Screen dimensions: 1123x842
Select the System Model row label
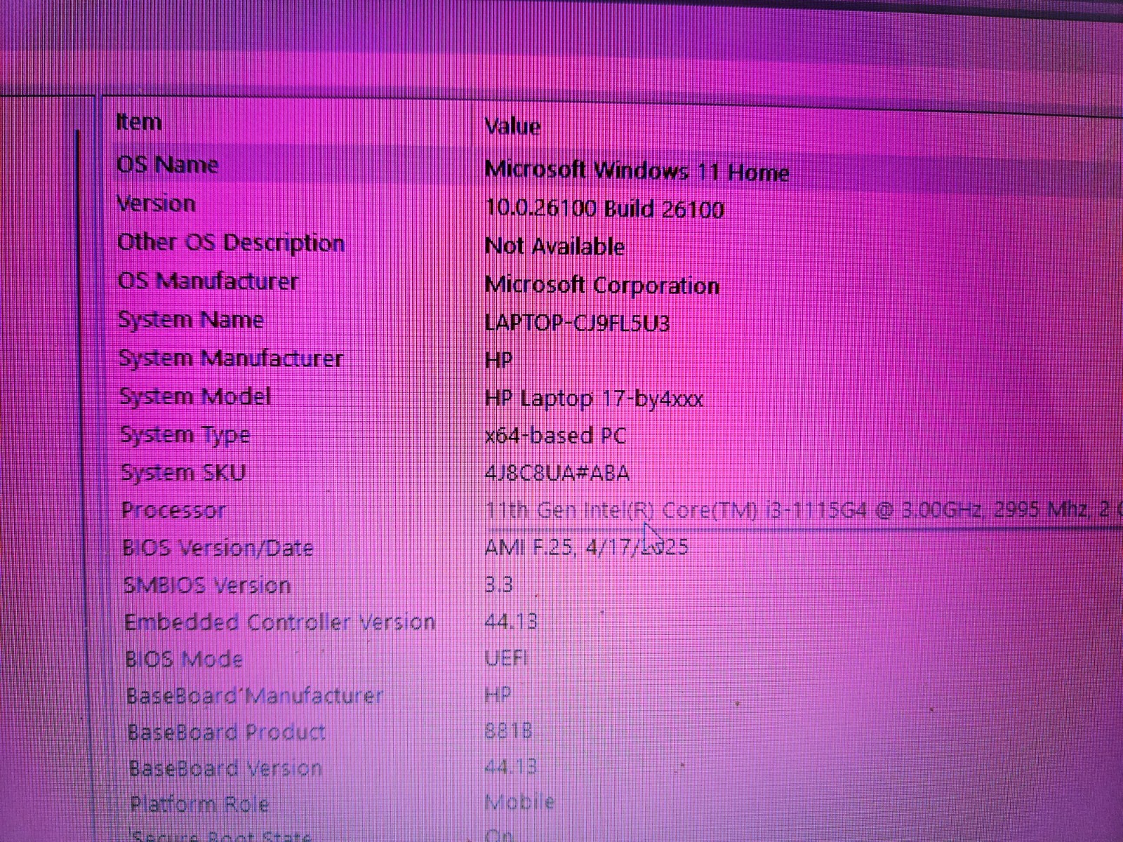tap(195, 396)
